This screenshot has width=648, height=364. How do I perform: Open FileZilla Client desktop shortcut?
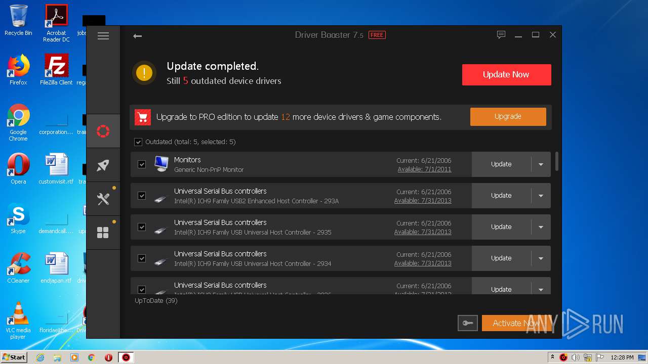pos(56,70)
